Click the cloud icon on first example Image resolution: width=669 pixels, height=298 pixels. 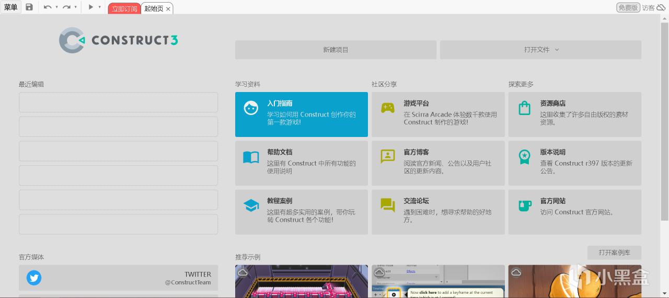pyautogui.click(x=243, y=272)
